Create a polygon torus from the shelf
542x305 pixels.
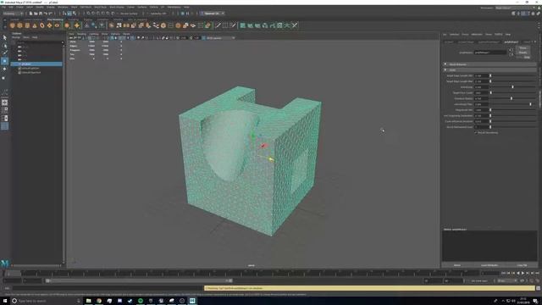[x=41, y=25]
